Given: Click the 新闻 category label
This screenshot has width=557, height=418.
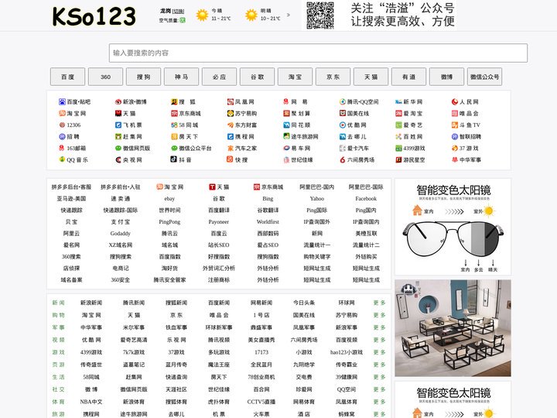Looking at the screenshot, I should pos(58,303).
